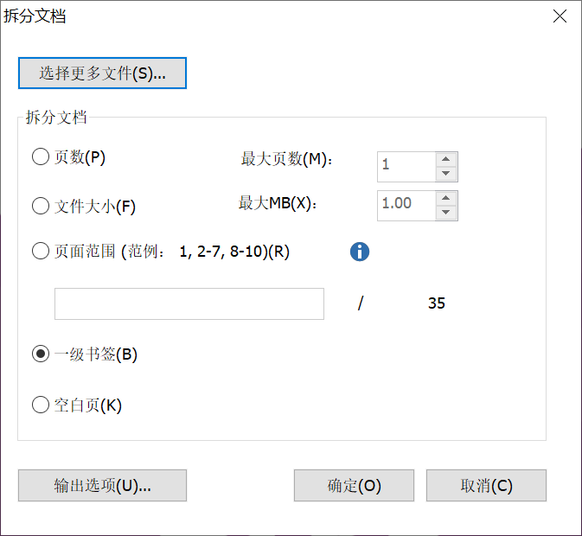The width and height of the screenshot is (582, 536).
Task: Open 选择更多文件(S)... file chooser
Action: (102, 73)
